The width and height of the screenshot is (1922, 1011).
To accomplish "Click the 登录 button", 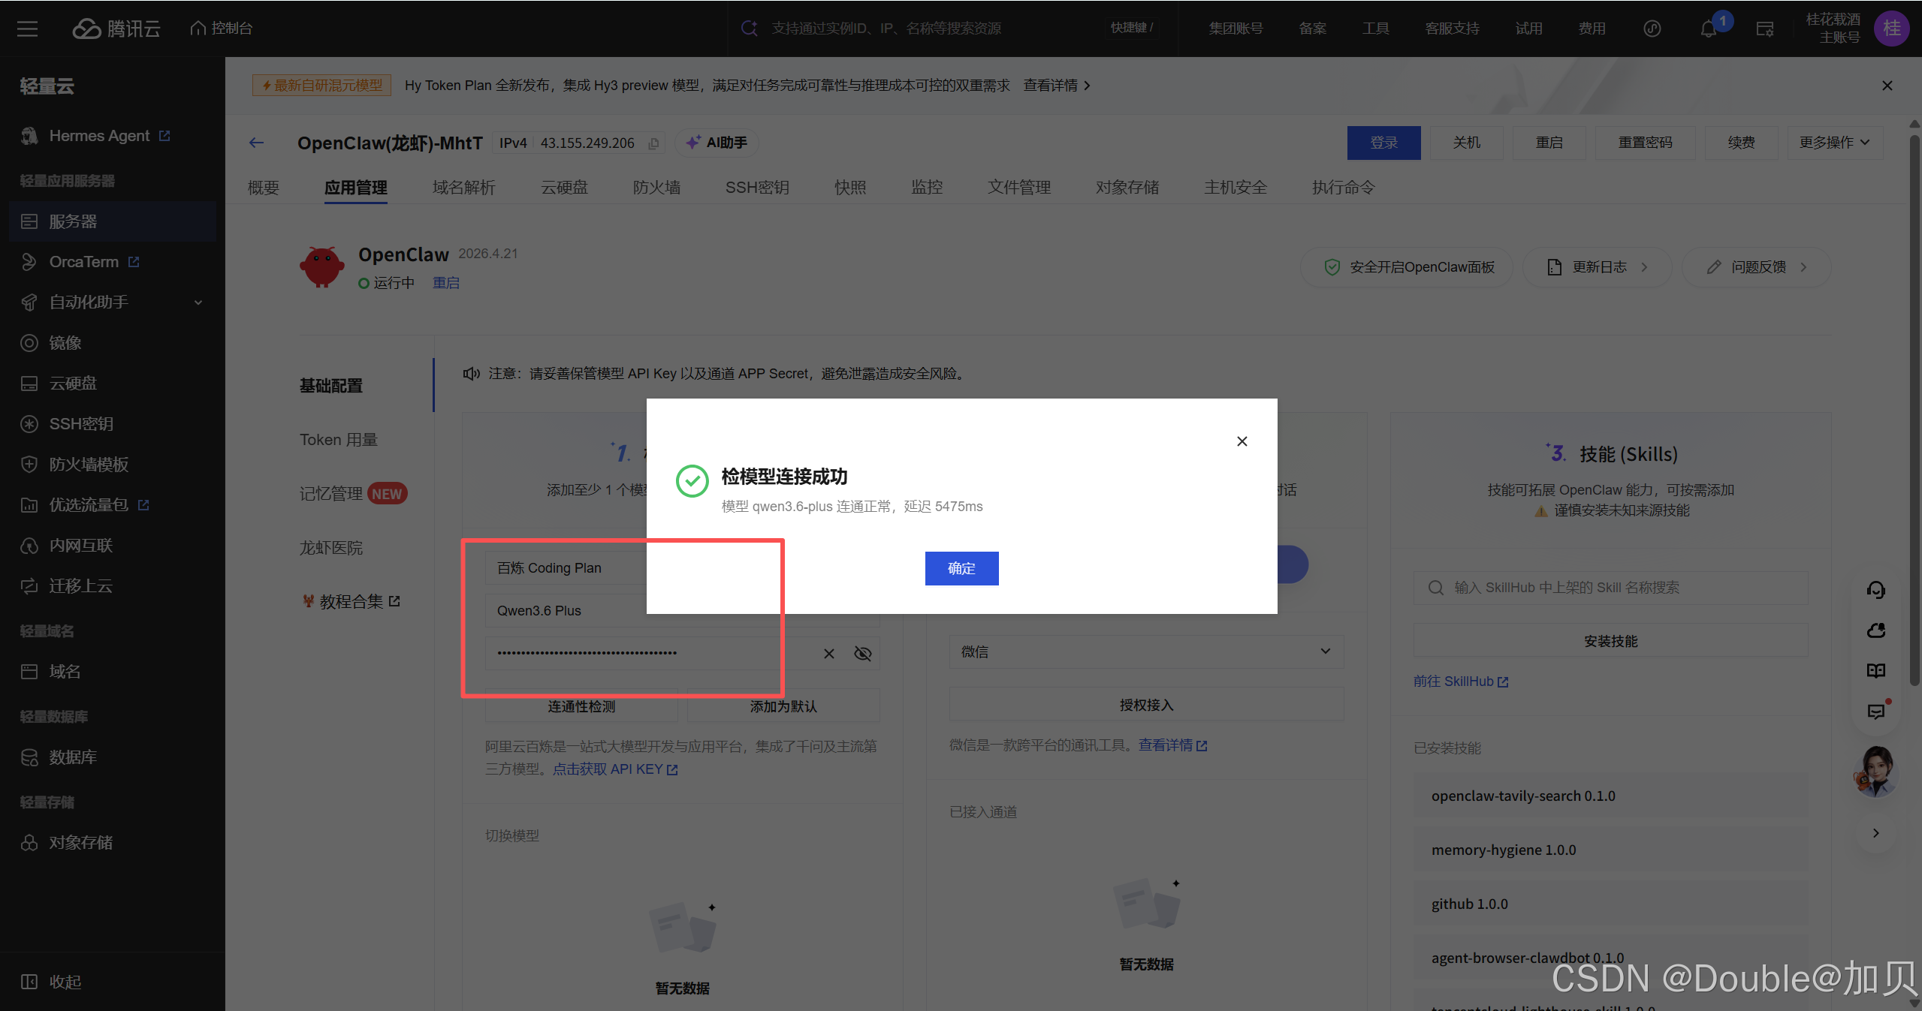I will (1383, 143).
